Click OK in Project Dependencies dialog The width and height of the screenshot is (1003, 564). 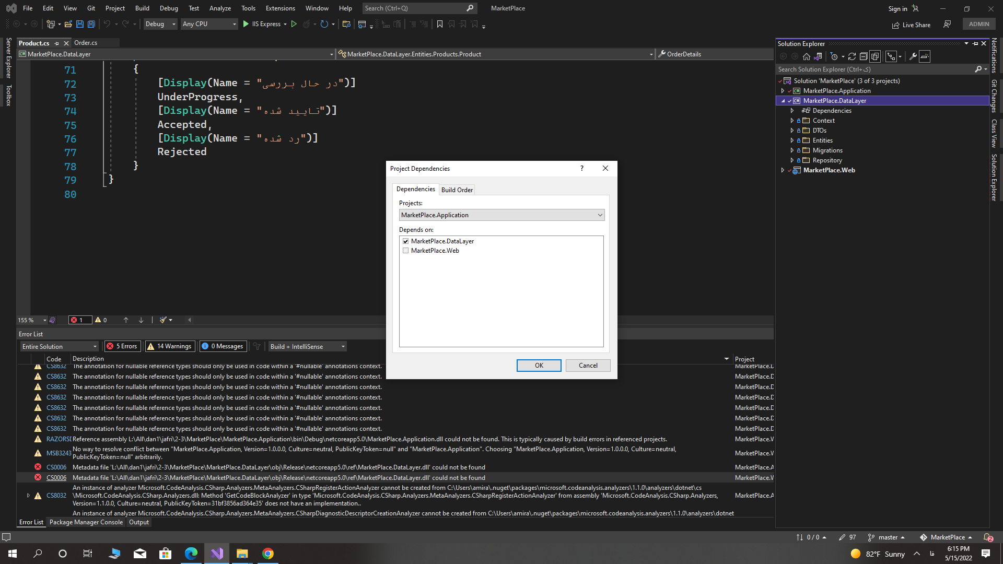click(x=539, y=366)
